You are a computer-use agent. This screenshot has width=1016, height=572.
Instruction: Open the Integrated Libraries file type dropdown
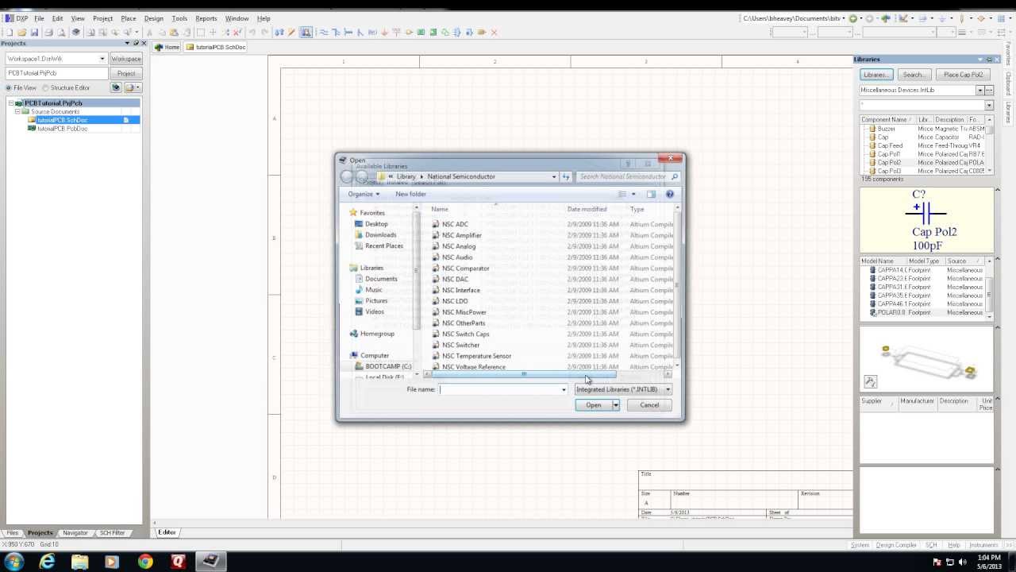(623, 389)
